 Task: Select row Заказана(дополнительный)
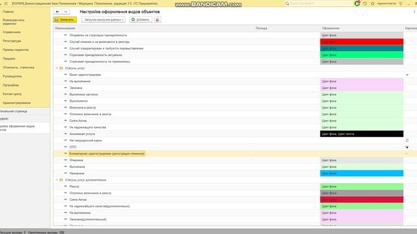point(88,220)
